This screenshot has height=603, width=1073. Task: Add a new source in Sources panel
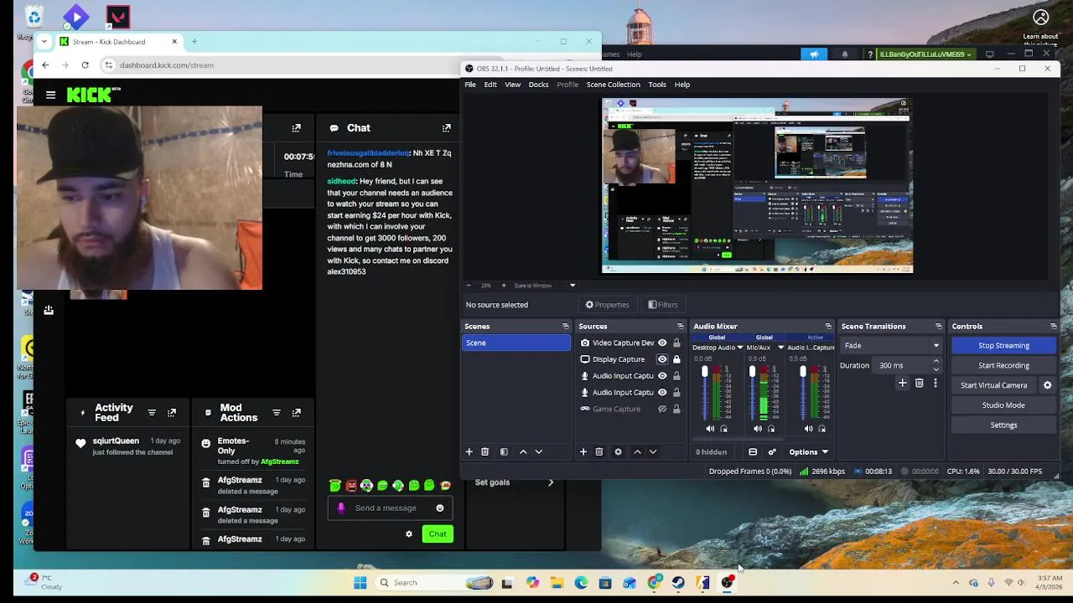[583, 452]
